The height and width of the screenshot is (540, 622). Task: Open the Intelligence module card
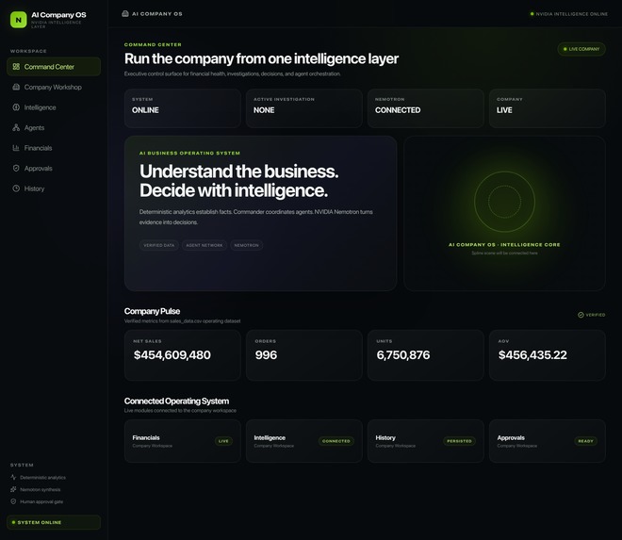(303, 441)
